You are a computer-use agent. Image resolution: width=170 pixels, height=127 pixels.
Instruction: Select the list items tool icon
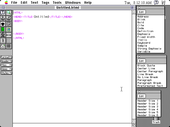coord(9,40)
